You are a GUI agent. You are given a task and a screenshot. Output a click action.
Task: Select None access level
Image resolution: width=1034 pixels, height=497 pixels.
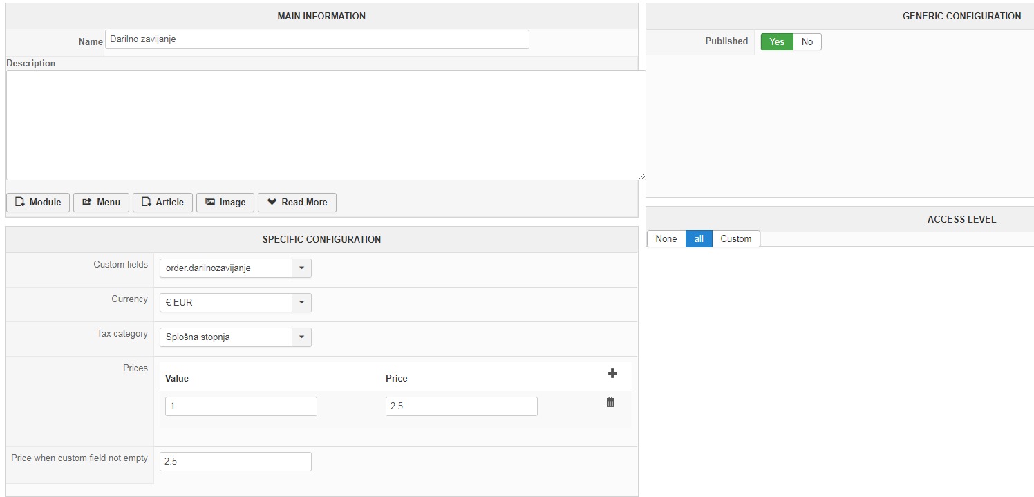click(666, 239)
